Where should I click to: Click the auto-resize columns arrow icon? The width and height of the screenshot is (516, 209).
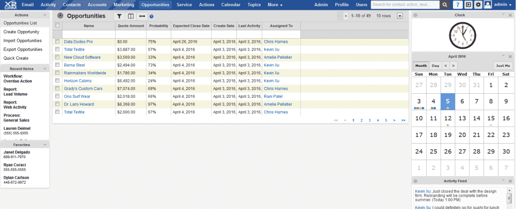pyautogui.click(x=142, y=16)
